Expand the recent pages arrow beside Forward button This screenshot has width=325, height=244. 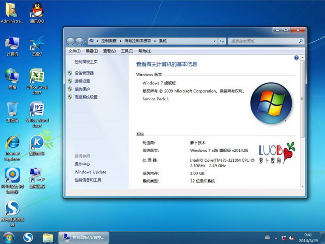[x=85, y=41]
